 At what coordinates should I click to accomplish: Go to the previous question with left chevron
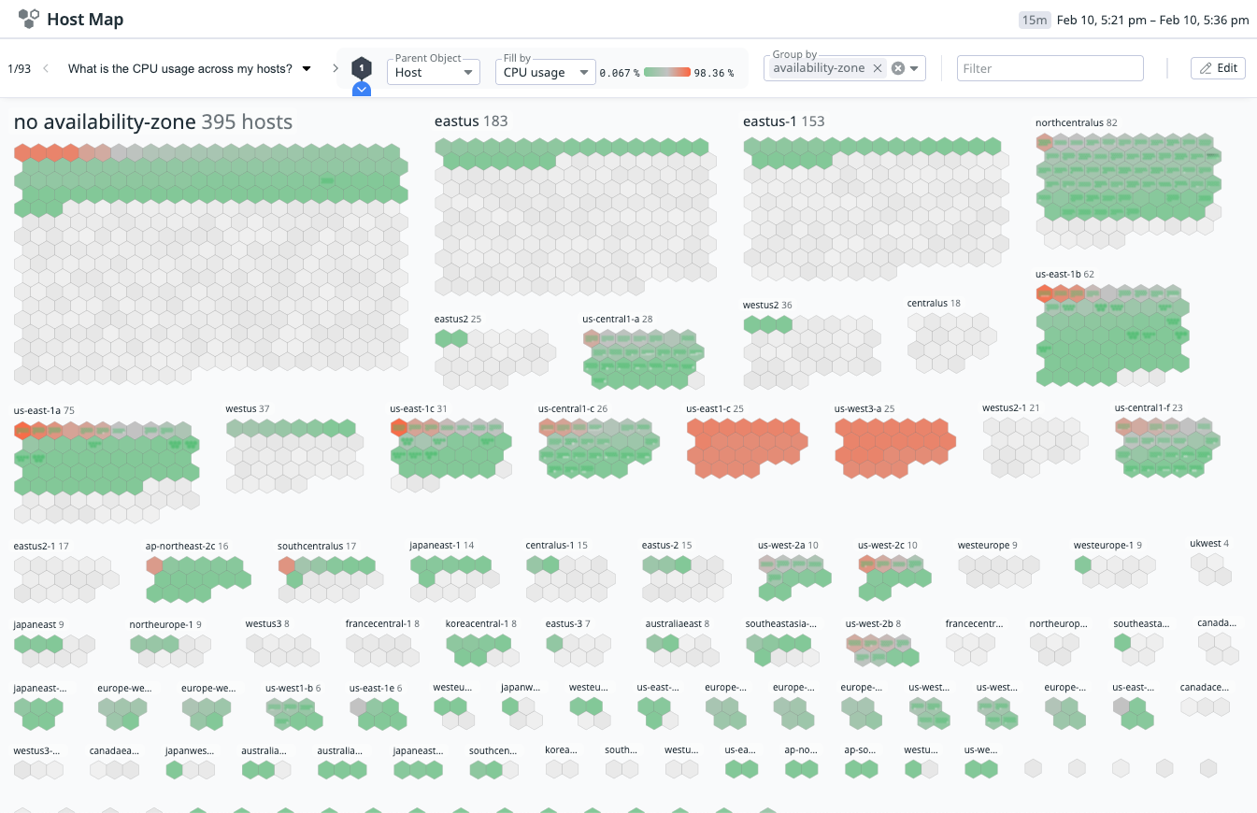click(x=47, y=68)
